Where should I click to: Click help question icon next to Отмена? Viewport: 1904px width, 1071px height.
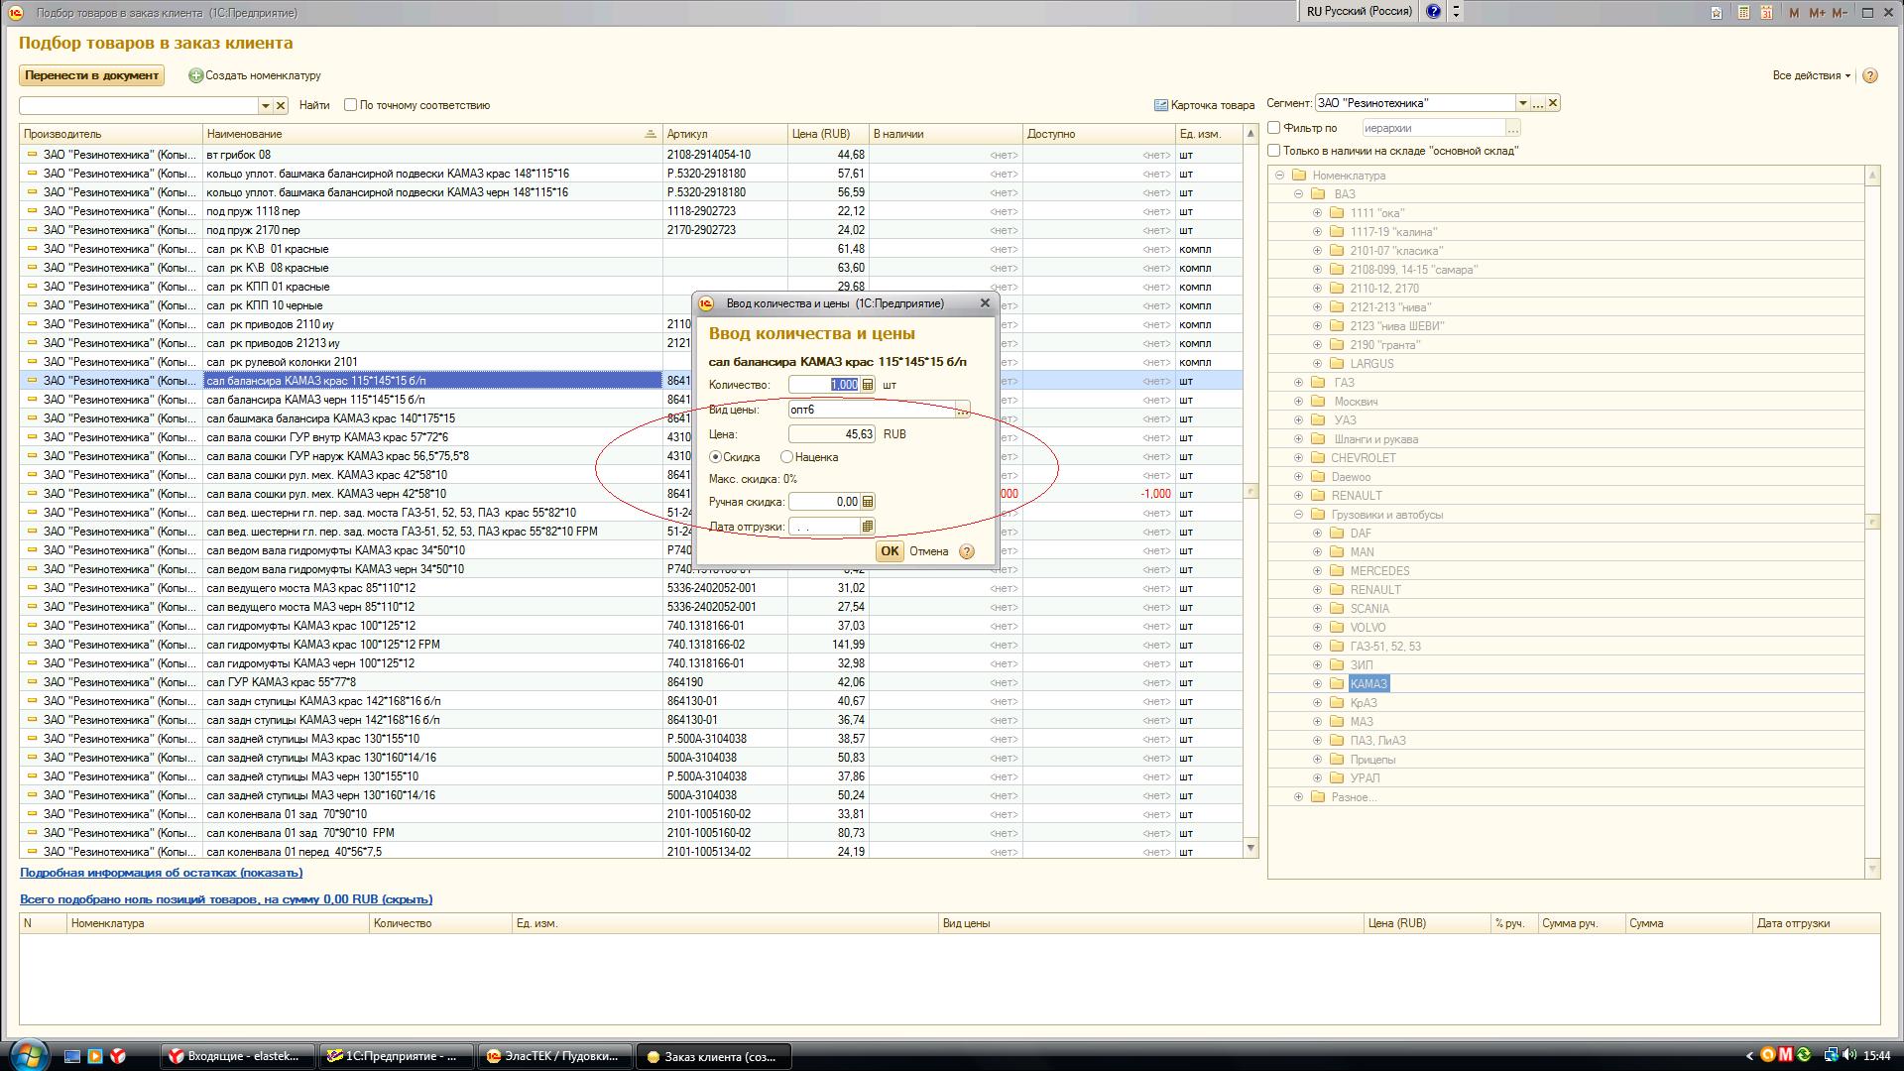point(967,552)
